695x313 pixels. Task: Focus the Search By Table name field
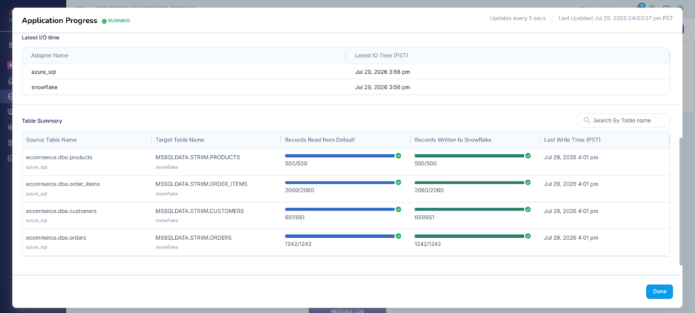pyautogui.click(x=624, y=121)
